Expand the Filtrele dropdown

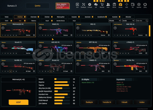point(115,21)
